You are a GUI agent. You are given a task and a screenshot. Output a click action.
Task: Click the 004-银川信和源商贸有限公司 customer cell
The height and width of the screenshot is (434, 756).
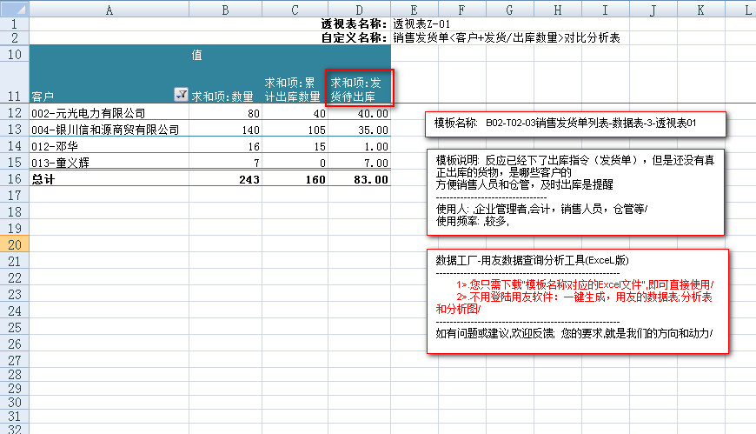[x=105, y=130]
